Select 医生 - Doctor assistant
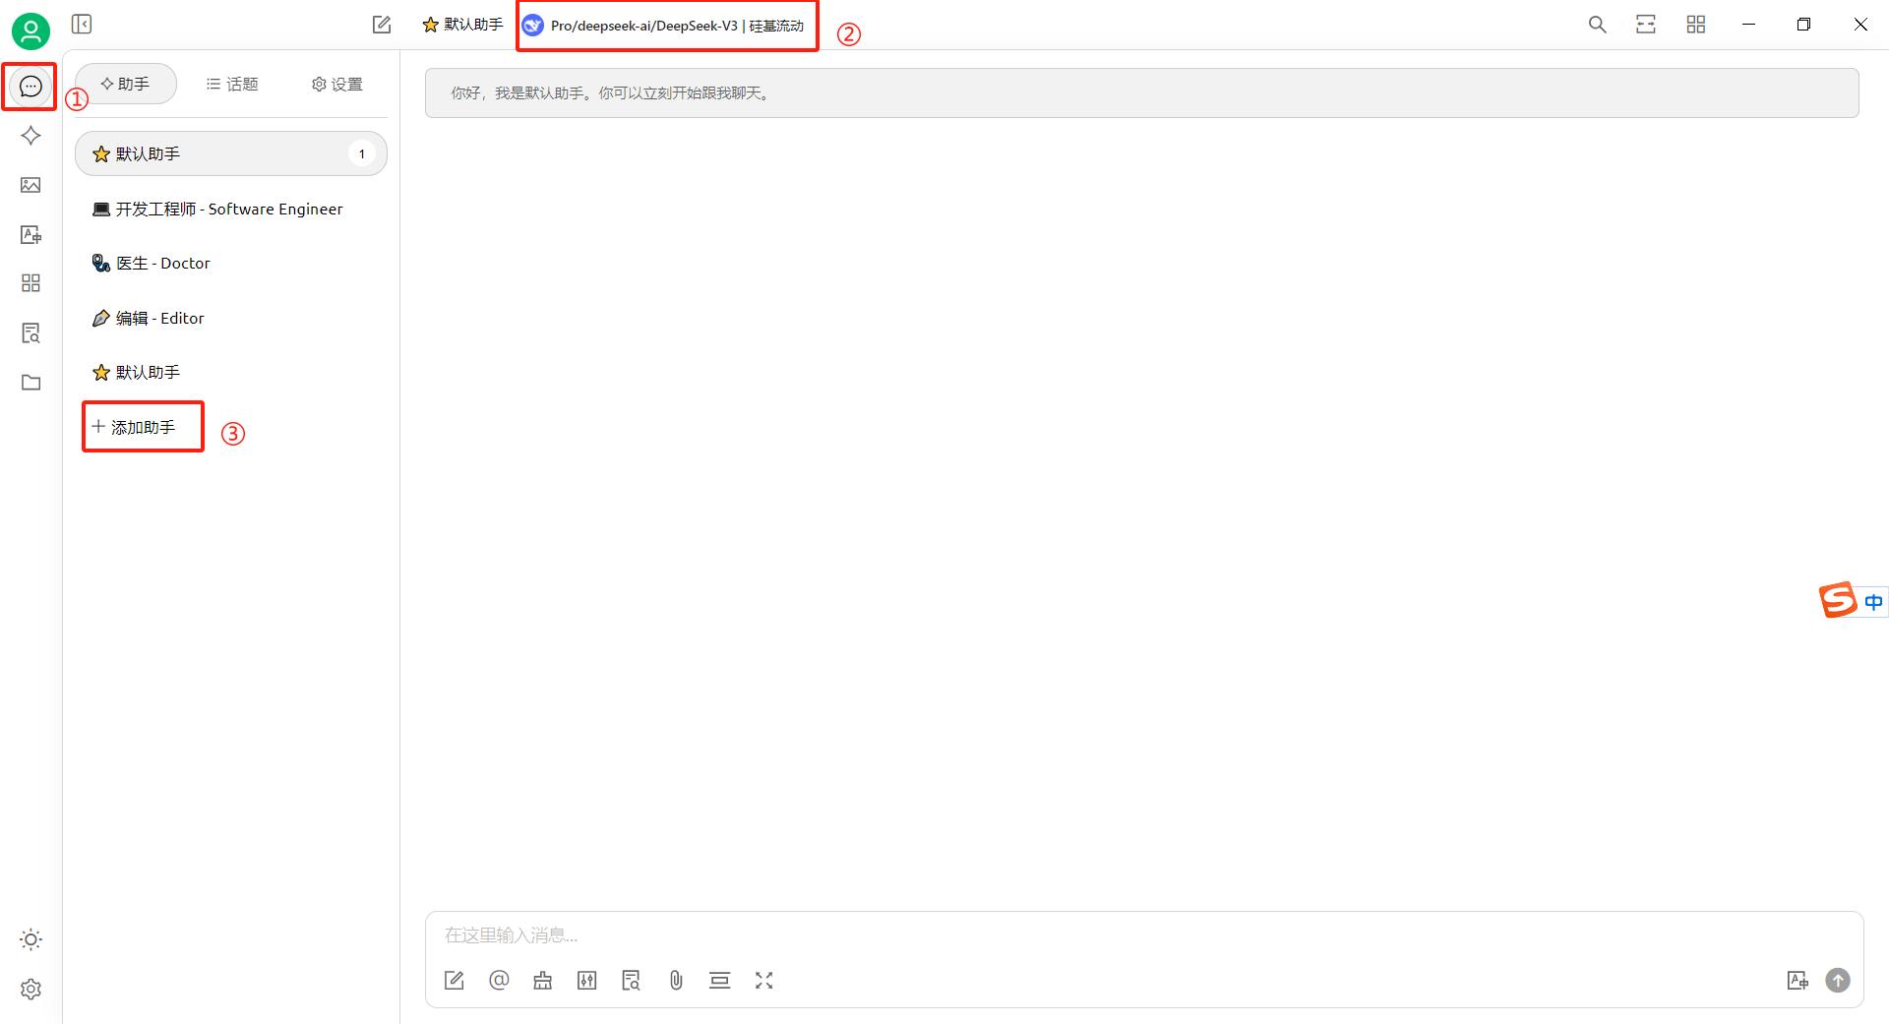Image resolution: width=1889 pixels, height=1024 pixels. 231,263
